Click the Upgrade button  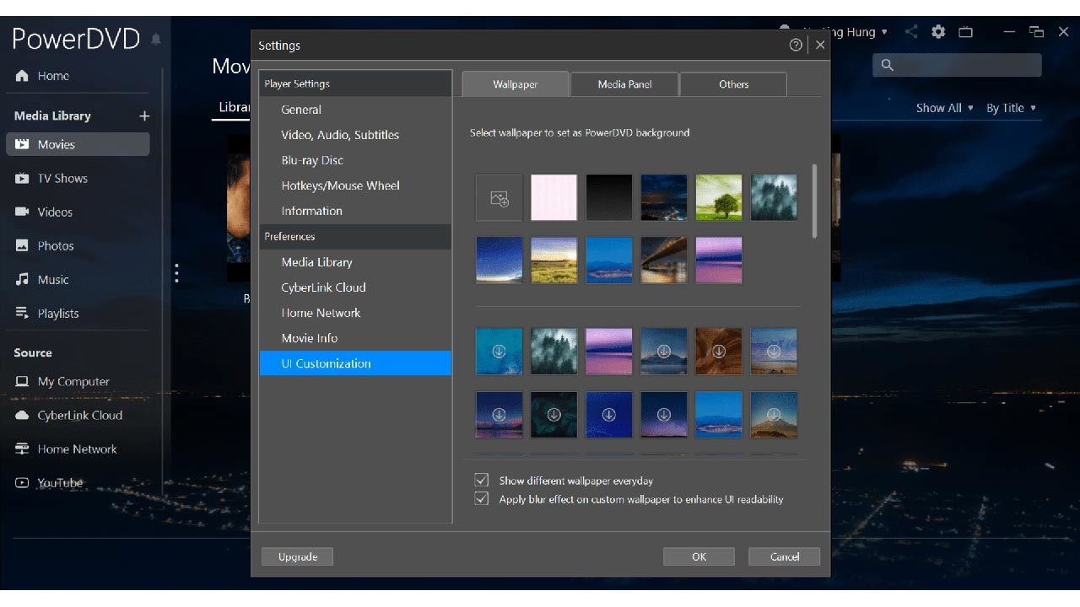(297, 556)
